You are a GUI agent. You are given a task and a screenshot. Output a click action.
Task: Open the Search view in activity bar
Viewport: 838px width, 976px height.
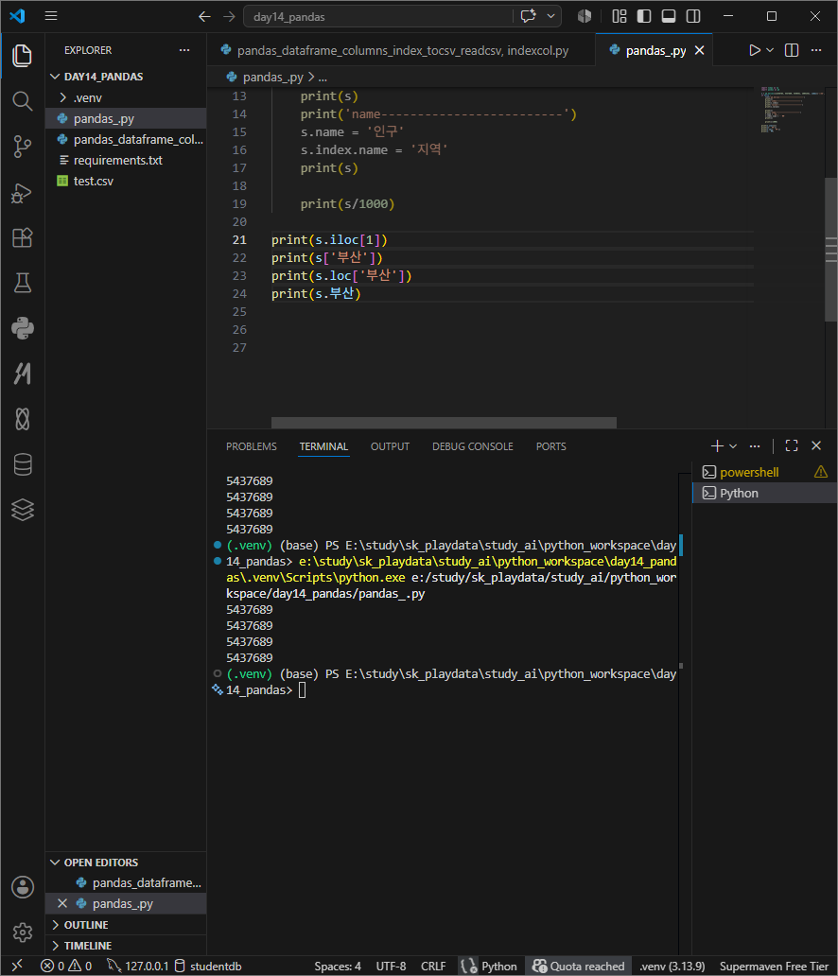click(23, 101)
